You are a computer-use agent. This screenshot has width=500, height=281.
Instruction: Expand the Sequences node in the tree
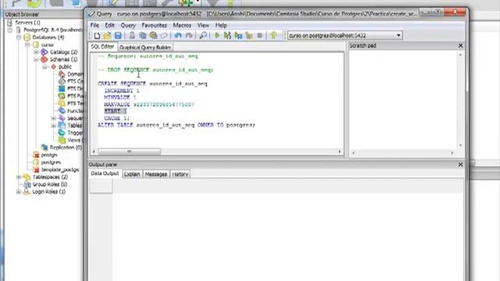click(x=53, y=118)
